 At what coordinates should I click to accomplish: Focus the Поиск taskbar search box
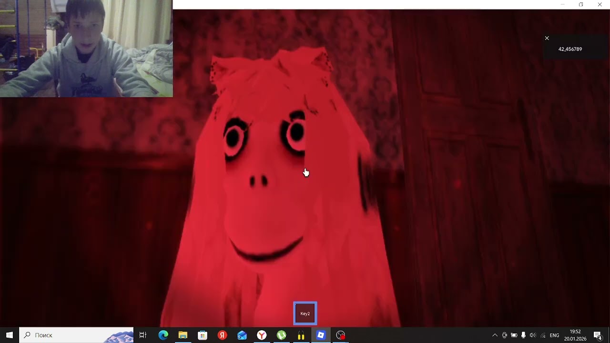pos(76,335)
